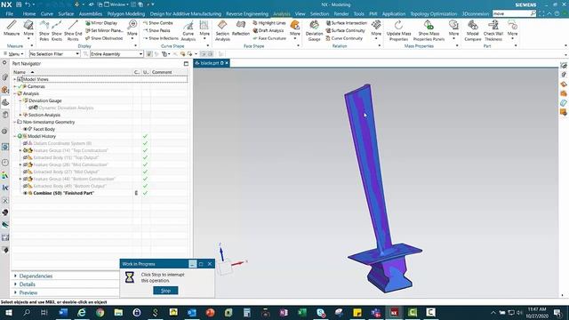Image resolution: width=569 pixels, height=320 pixels.
Task: Open File Explorer from the taskbar
Action: pos(118,312)
